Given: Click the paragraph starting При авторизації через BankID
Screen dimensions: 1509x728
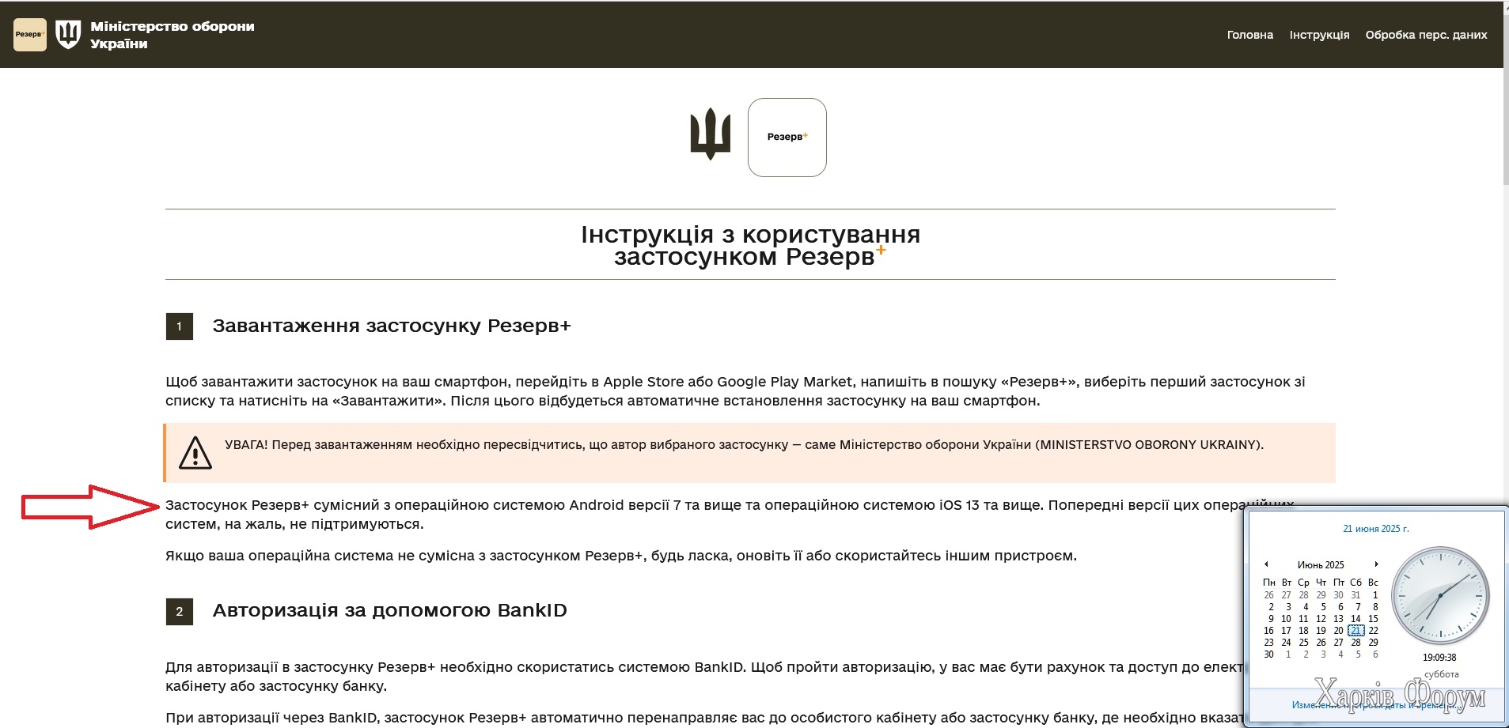Looking at the screenshot, I should 704,718.
